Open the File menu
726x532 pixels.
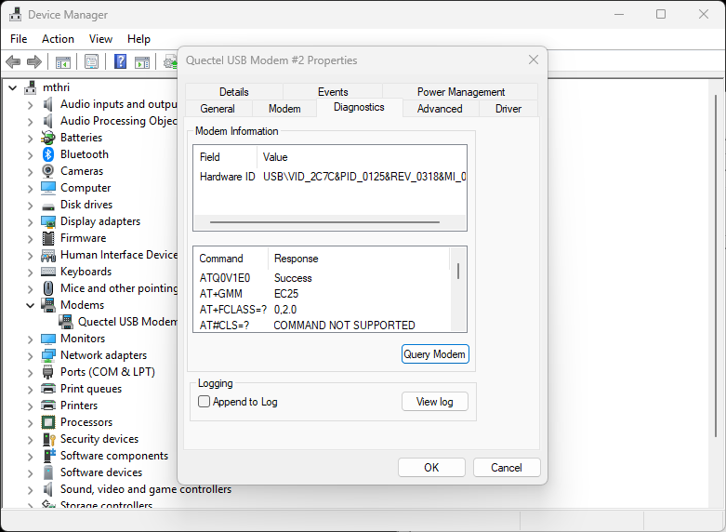pos(19,39)
